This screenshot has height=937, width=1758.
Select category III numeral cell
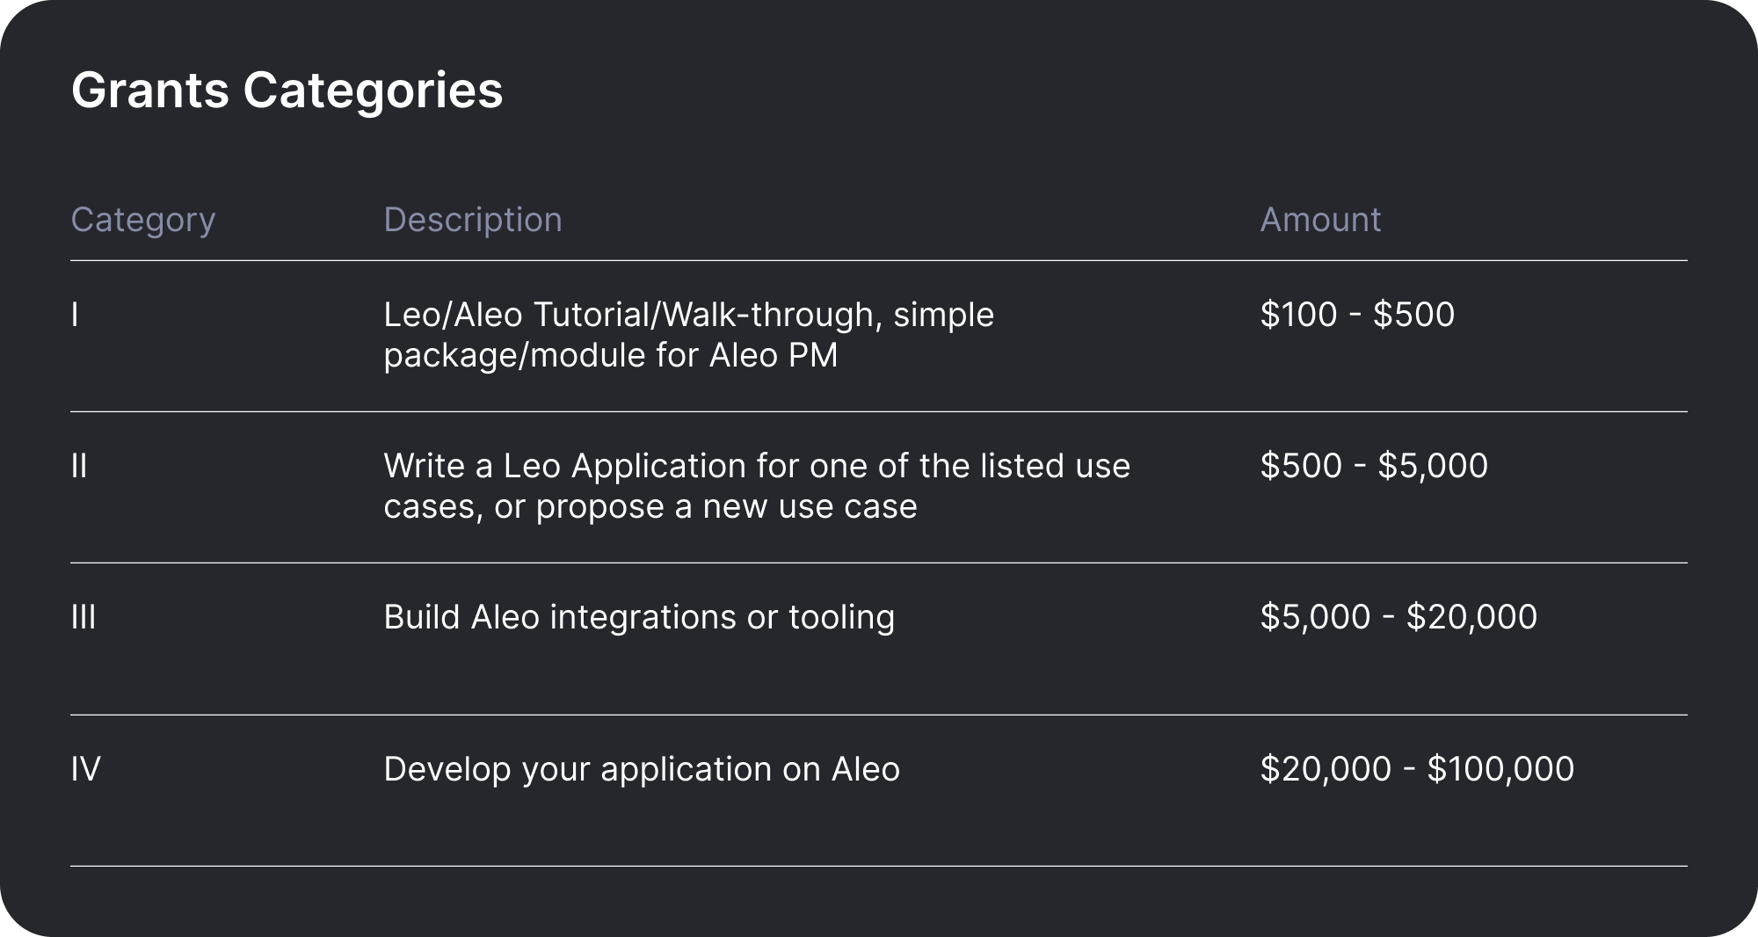point(84,617)
